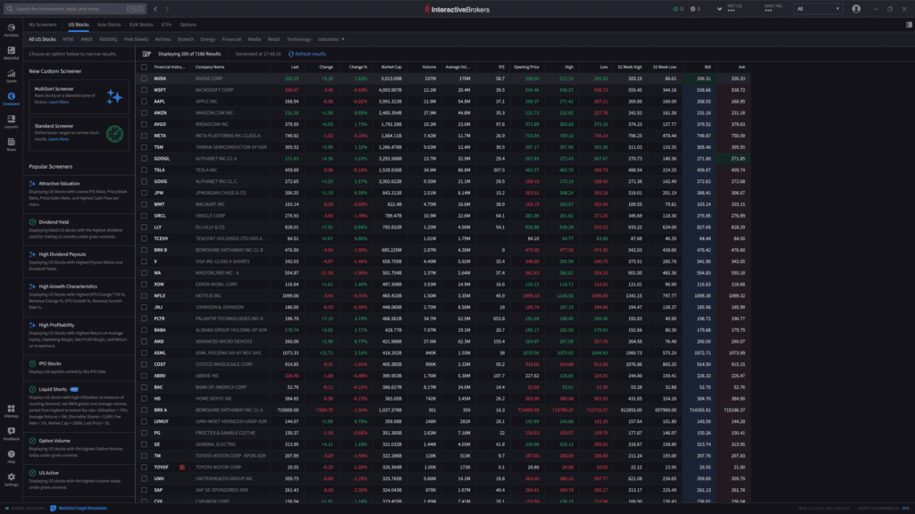Open the News sidebar icon
This screenshot has width=915, height=514.
(x=11, y=145)
